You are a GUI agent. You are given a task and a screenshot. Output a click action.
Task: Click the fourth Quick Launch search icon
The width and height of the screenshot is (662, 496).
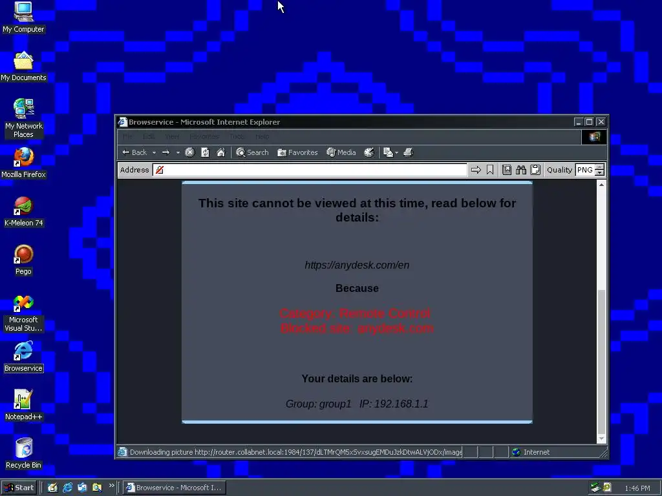[97, 488]
